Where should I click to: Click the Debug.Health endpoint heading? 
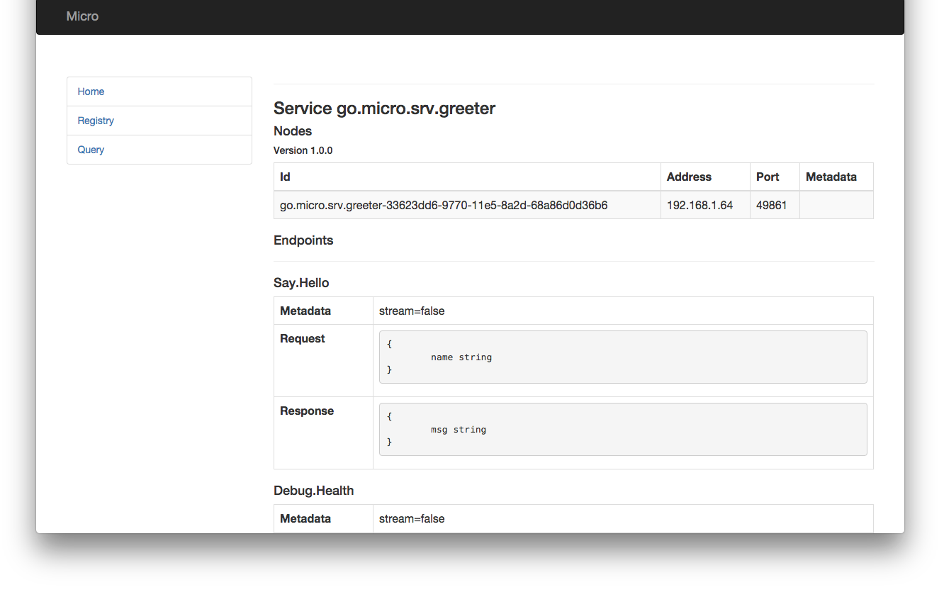pos(313,491)
